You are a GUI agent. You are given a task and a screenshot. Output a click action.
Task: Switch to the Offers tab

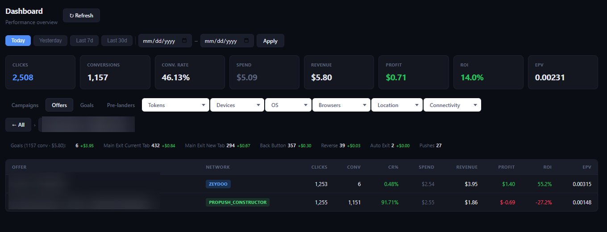[59, 105]
